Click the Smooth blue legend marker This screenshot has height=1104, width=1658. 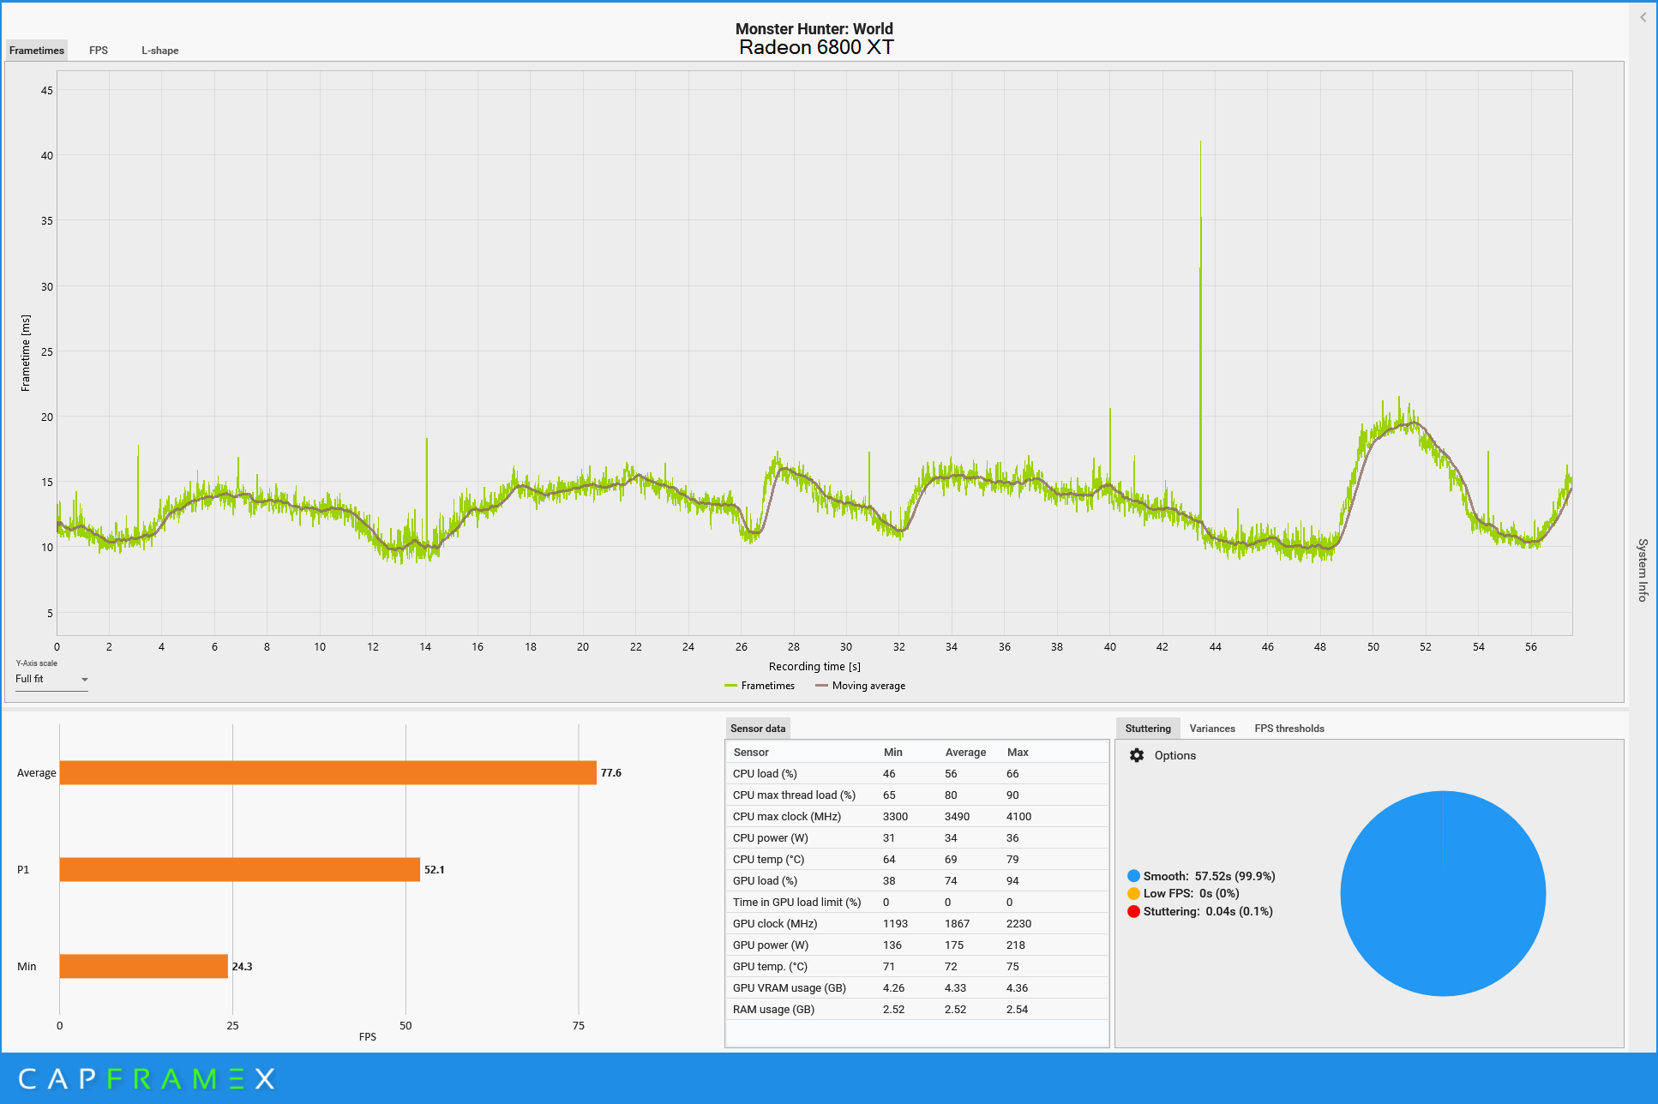(1133, 876)
